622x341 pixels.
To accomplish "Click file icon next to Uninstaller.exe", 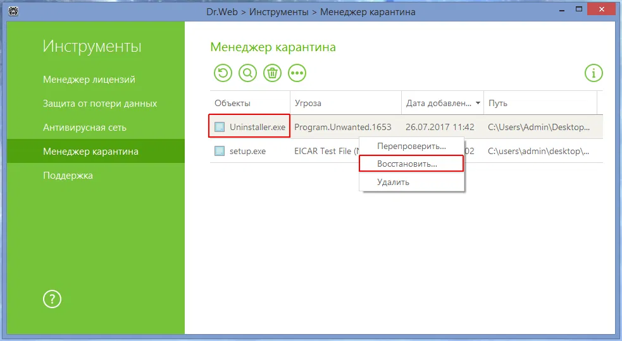I will (220, 127).
